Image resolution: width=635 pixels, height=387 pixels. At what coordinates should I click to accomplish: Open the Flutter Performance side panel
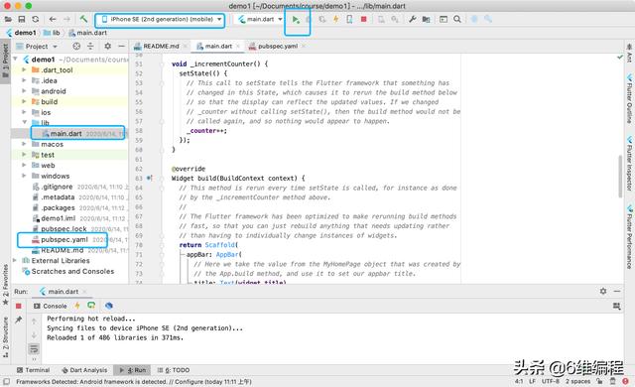point(629,237)
